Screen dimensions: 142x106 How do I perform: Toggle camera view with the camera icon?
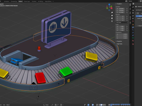tap(112, 18)
